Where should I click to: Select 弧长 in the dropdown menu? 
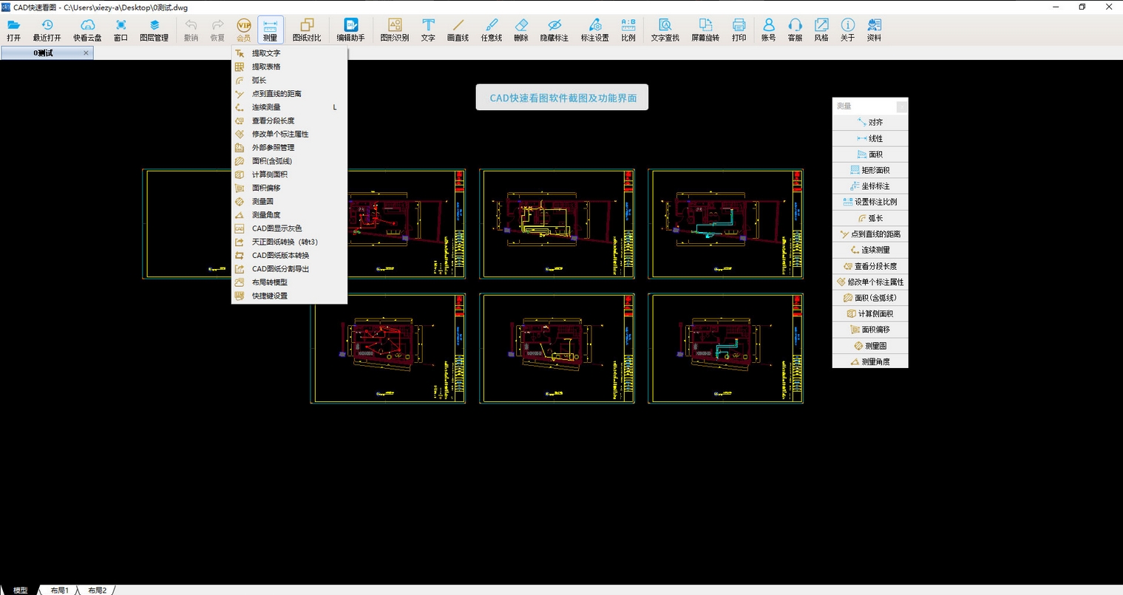click(289, 80)
